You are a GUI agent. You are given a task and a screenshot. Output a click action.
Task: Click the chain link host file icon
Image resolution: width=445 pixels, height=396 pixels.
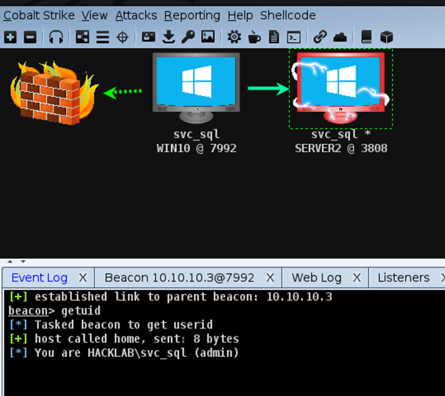320,37
